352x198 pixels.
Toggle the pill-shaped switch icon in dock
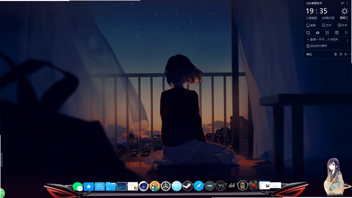tap(210, 186)
